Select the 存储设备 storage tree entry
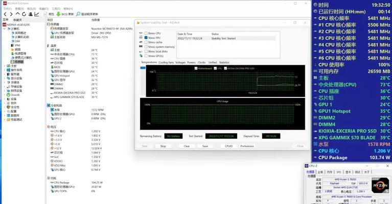Viewport: 392px width, 204px height. [x=16, y=87]
